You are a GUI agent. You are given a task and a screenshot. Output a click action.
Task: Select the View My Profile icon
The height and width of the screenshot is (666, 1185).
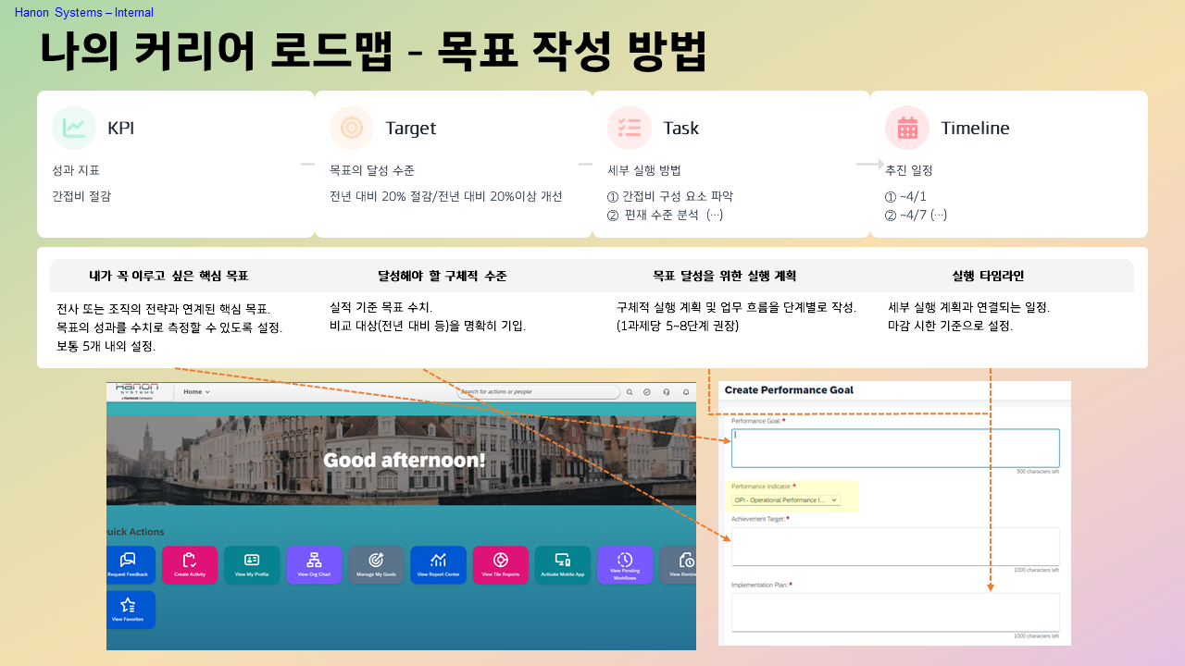click(252, 563)
